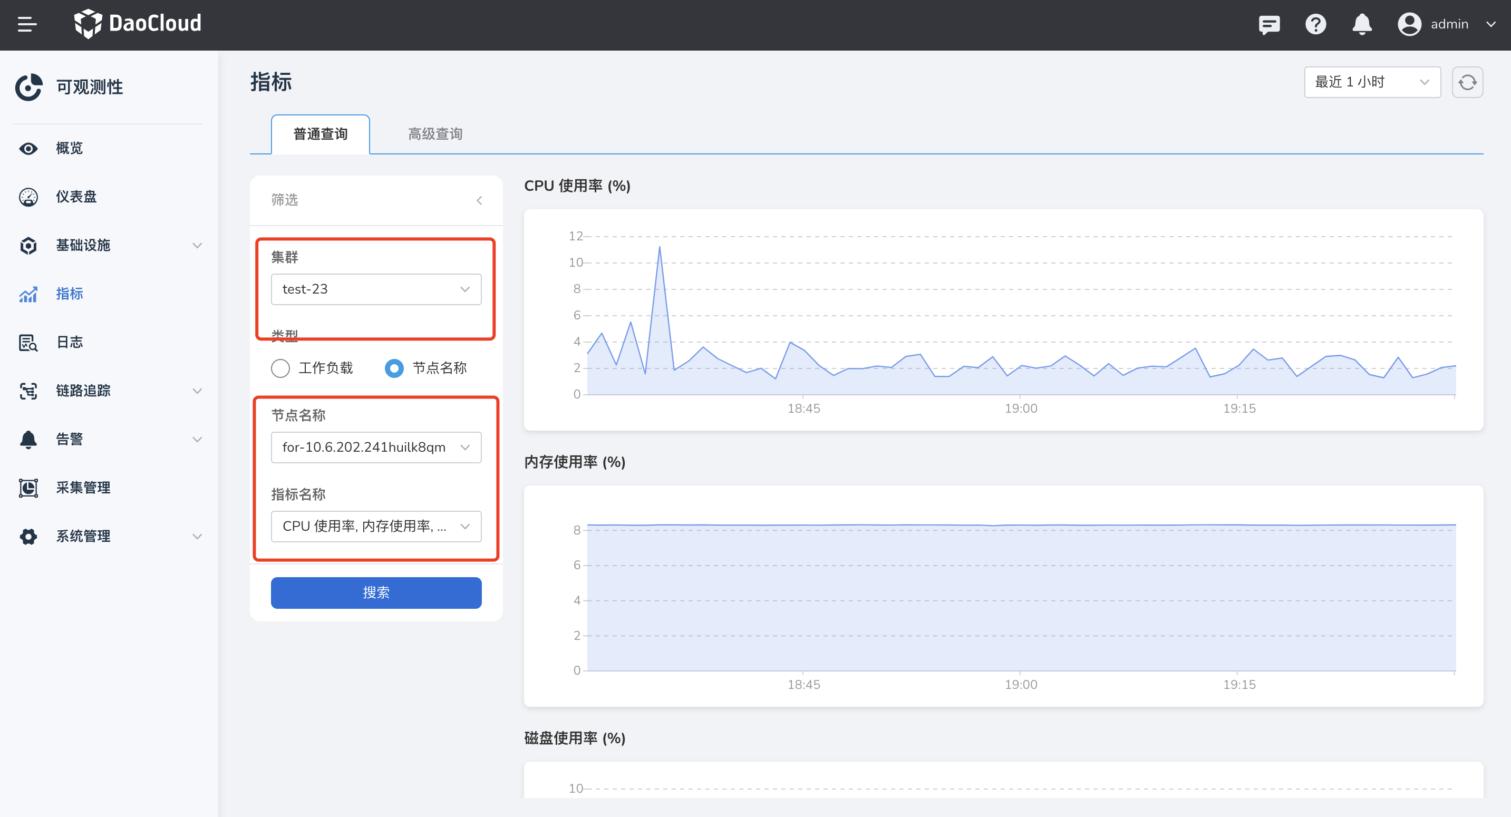Click the help question mark icon
This screenshot has height=817, width=1511.
click(x=1315, y=25)
